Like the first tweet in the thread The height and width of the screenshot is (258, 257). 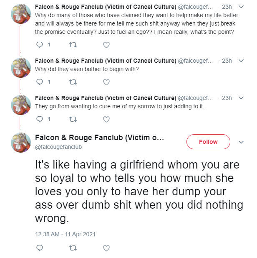pos(106,45)
